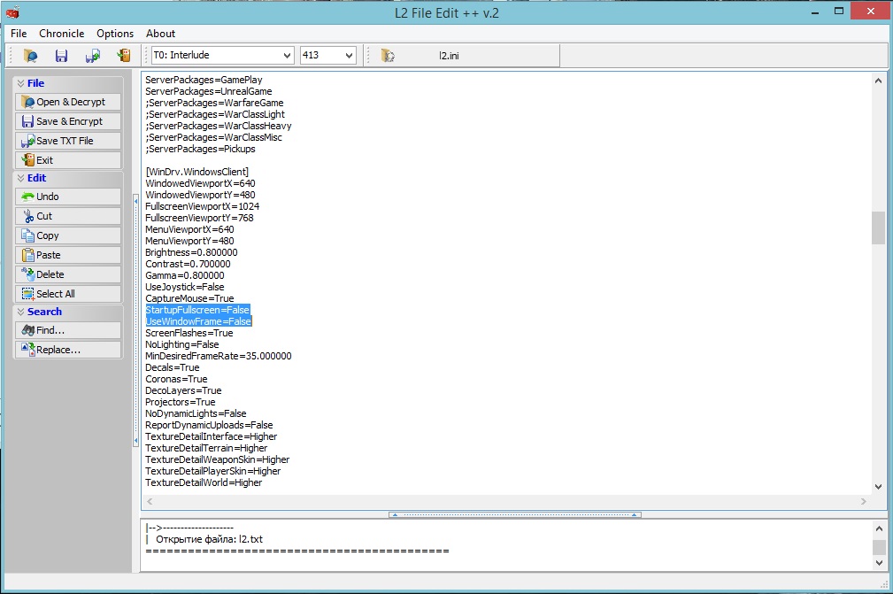
Task: Click the l2.ini file tab icon
Action: click(x=388, y=56)
